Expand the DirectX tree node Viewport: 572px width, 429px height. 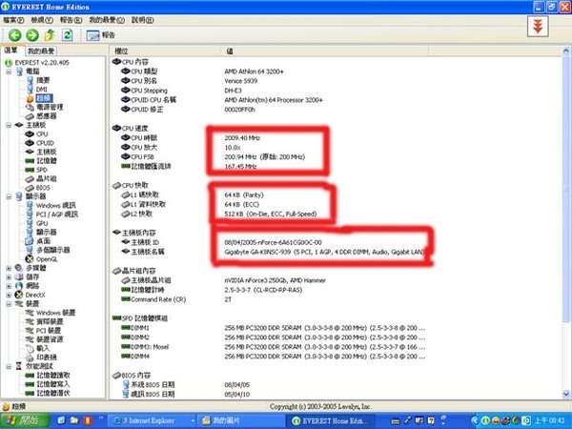click(x=9, y=295)
